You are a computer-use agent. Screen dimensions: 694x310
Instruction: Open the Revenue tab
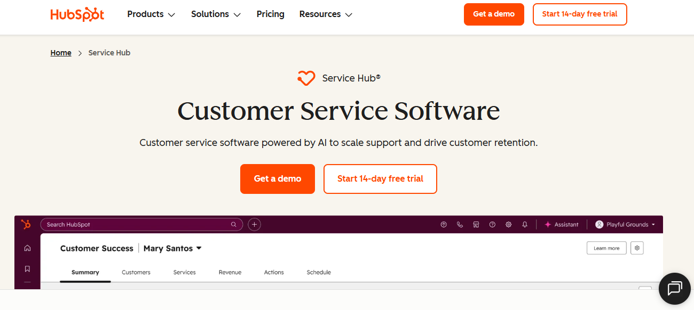[x=230, y=272]
